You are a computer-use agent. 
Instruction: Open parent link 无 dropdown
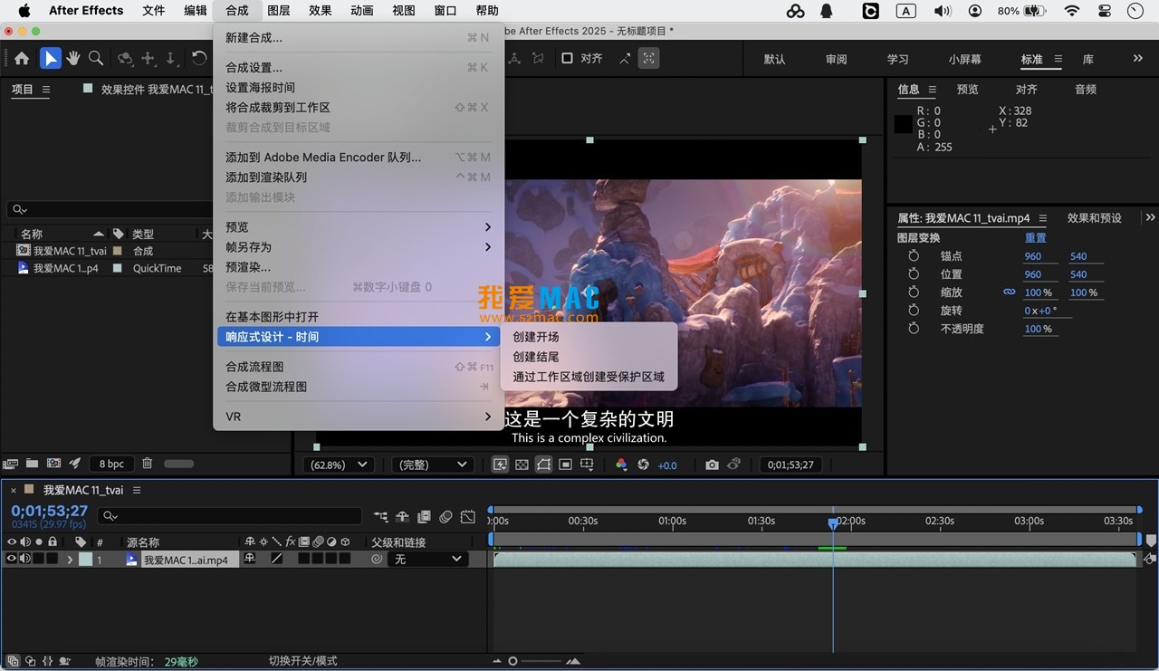pyautogui.click(x=426, y=560)
